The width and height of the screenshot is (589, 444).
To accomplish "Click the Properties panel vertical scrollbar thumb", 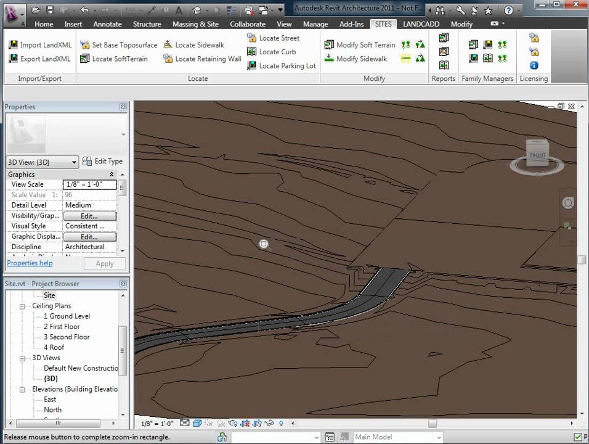I will (122, 187).
